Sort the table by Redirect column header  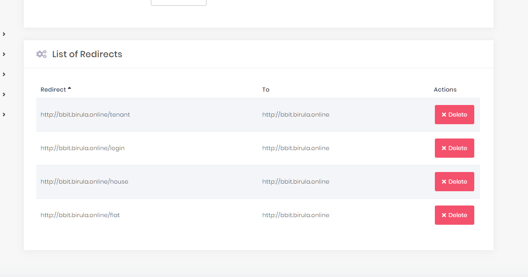tap(53, 89)
